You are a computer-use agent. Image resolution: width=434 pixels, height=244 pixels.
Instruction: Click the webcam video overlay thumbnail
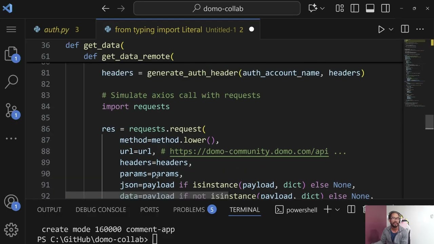(x=399, y=224)
